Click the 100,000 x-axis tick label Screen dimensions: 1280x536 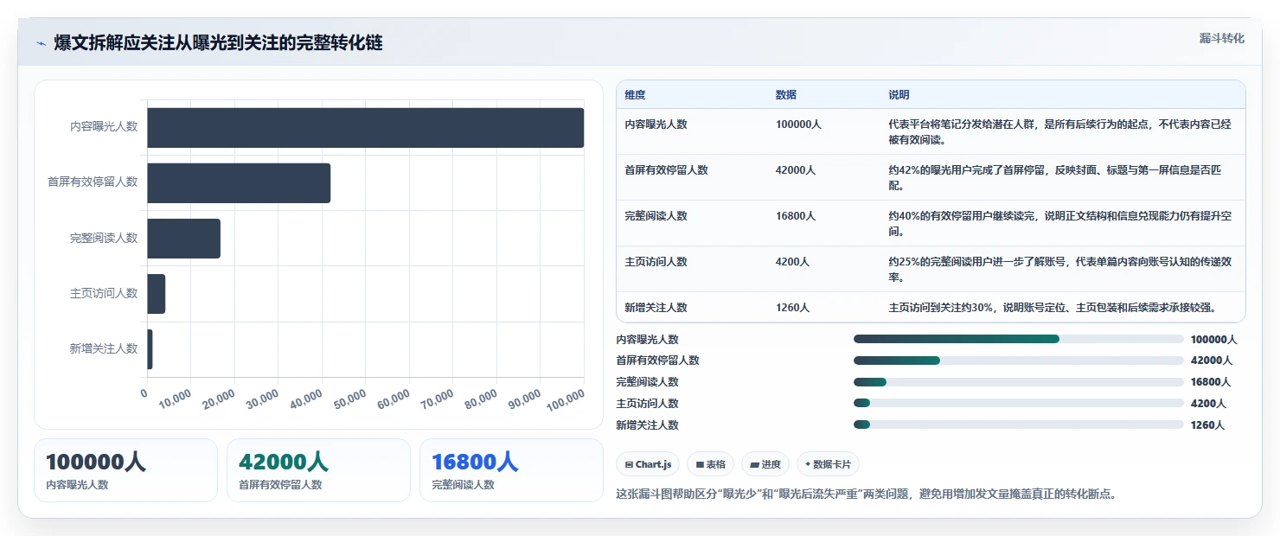click(x=566, y=399)
